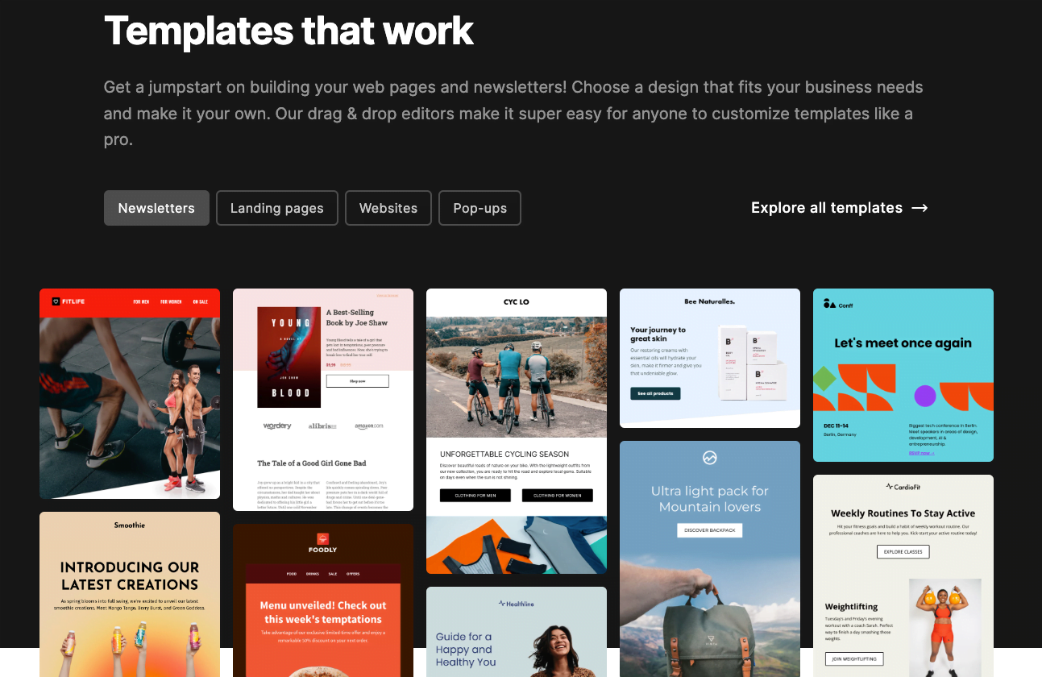
Task: Click the Explore Classes button in CardioFit
Action: click(903, 552)
